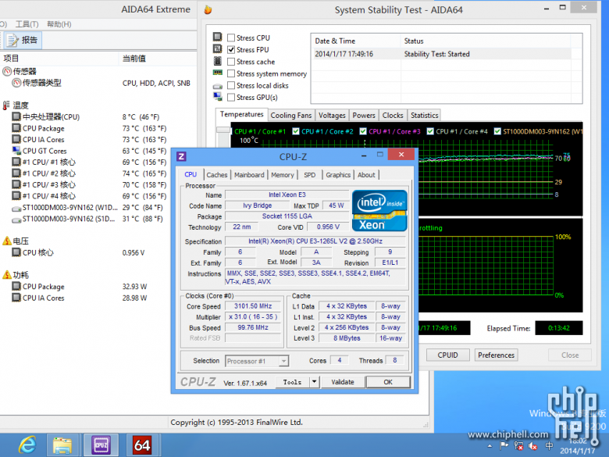
Task: Click the Intel Xeon logo in CPU-Z
Action: coord(380,210)
